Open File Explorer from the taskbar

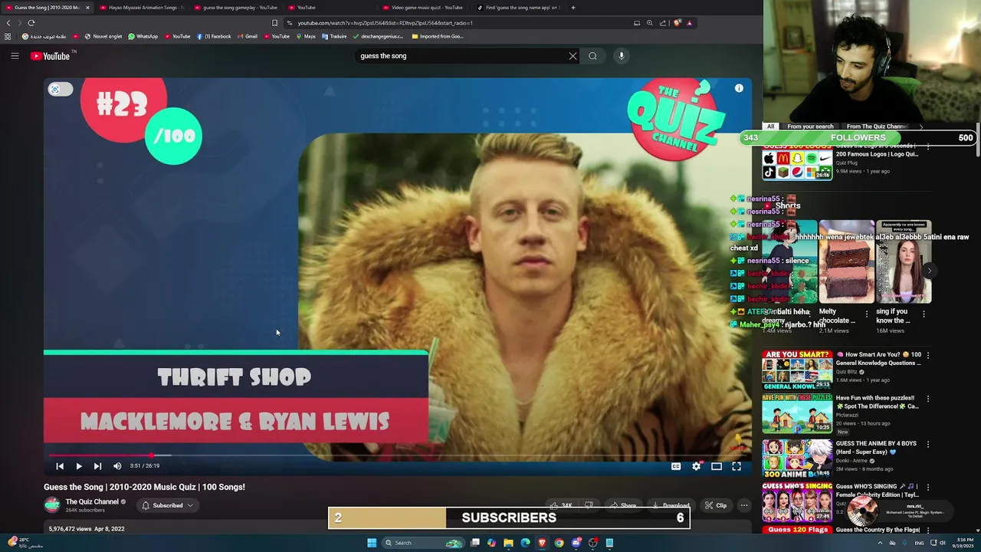pos(508,543)
